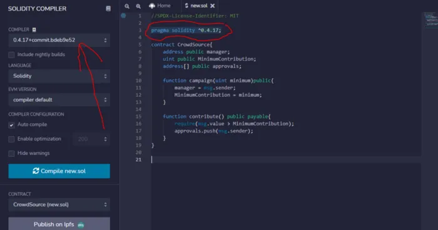Click the breakpoint dot on line 1

pos(123,16)
